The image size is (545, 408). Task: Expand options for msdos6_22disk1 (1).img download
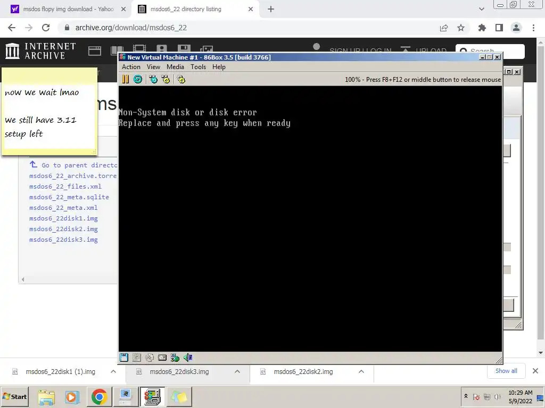(113, 371)
